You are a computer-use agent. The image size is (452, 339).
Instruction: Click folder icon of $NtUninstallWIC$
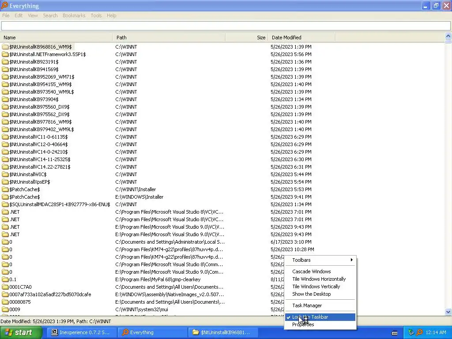point(5,174)
